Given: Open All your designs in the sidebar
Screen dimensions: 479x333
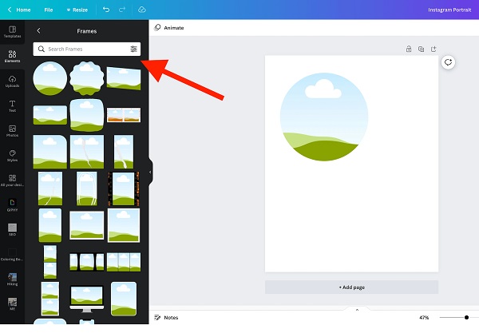Looking at the screenshot, I should [x=12, y=180].
